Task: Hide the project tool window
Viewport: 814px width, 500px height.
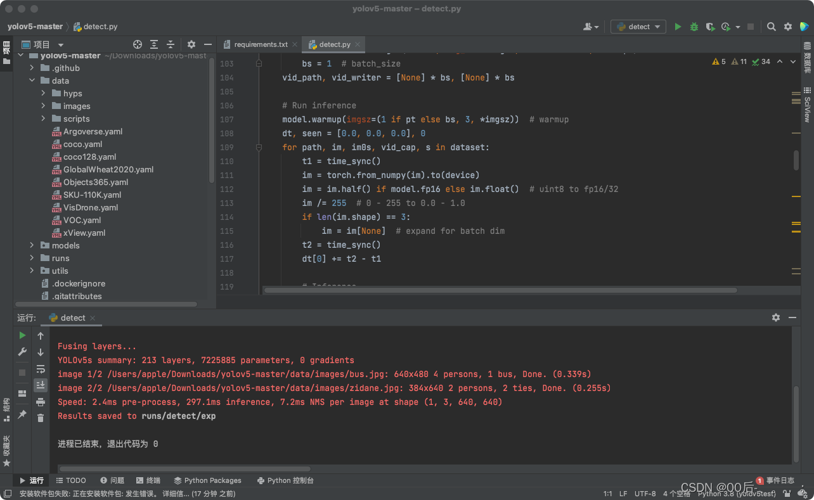Action: (x=208, y=44)
